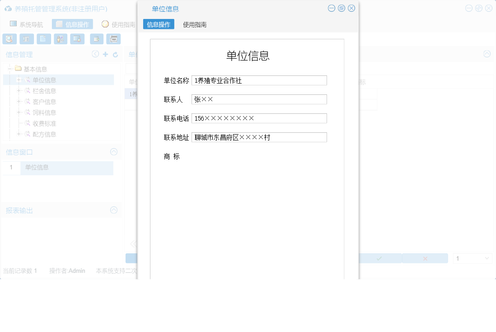Image resolution: width=496 pixels, height=332 pixels.
Task: Click the screen display toolbar icon
Action: (x=77, y=39)
